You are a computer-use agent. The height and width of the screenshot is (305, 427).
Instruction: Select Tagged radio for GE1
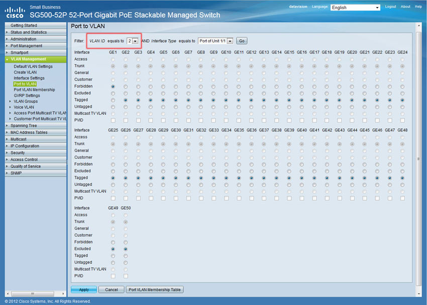(113, 100)
